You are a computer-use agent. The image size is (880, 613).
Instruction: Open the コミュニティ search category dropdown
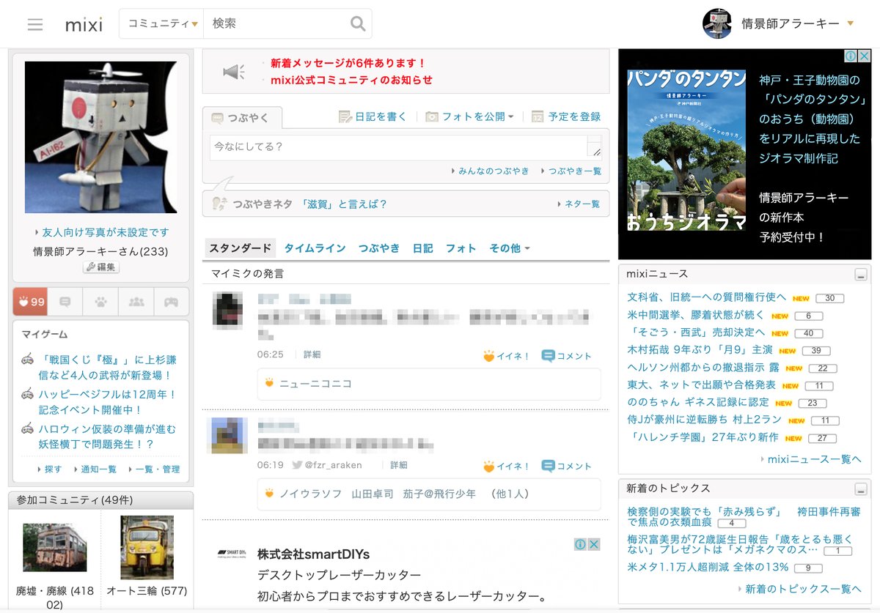click(163, 23)
